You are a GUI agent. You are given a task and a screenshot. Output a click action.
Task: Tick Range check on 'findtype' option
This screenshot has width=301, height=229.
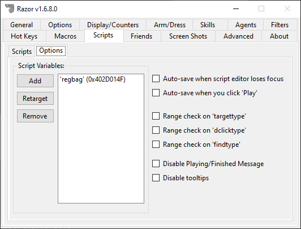[x=156, y=144]
